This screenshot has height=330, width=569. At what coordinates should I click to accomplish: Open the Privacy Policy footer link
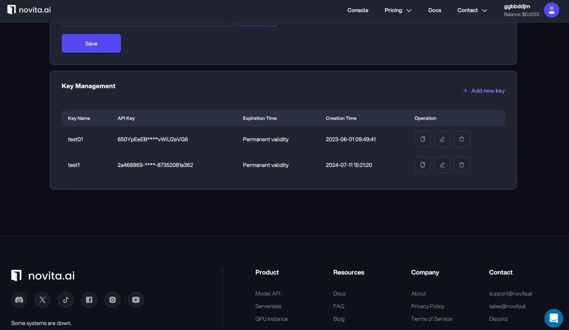(427, 306)
